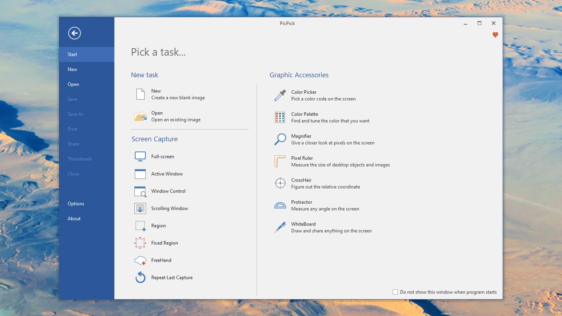Viewport: 562px width, 316px height.
Task: Click the red heart icon
Action: (x=495, y=35)
